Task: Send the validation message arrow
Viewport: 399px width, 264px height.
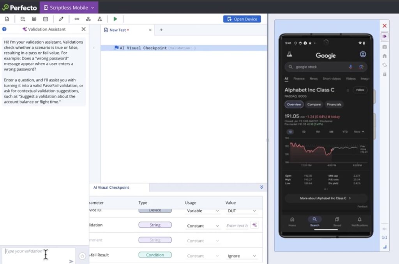Action: click(71, 261)
